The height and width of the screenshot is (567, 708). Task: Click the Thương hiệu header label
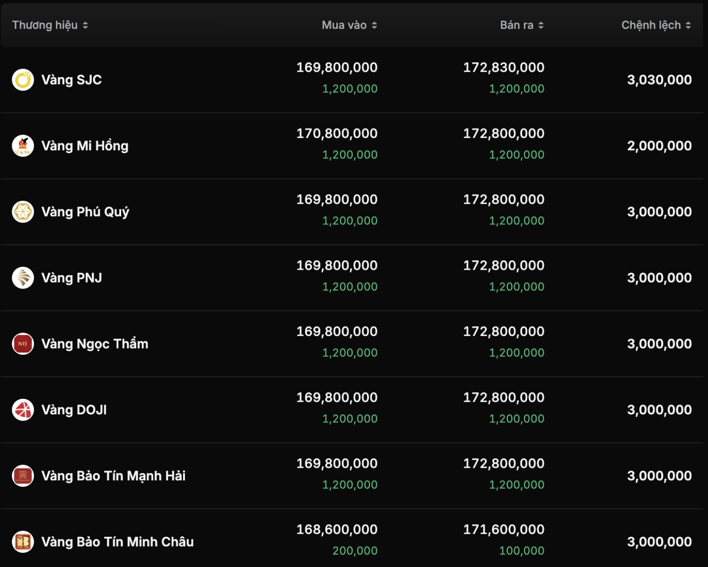pos(45,26)
